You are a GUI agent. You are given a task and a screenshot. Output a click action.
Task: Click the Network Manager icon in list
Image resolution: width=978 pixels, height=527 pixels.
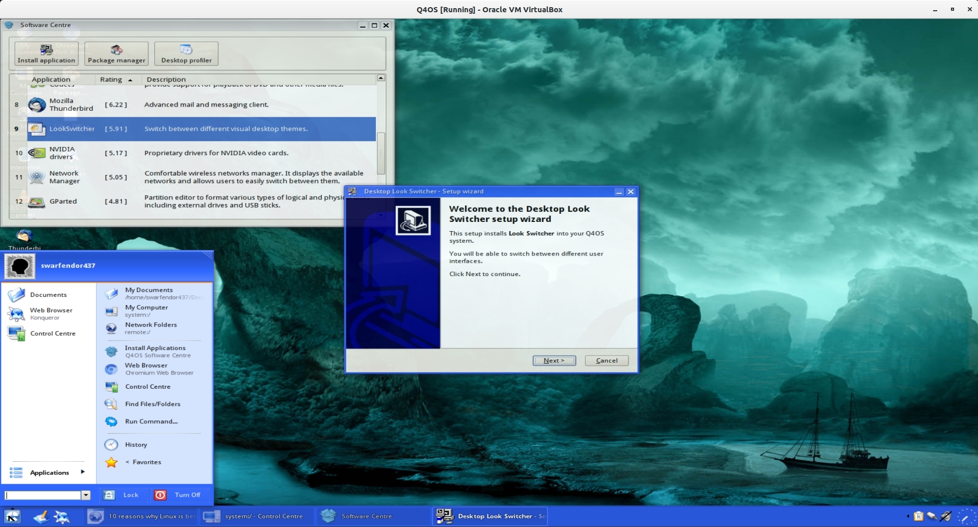point(37,177)
